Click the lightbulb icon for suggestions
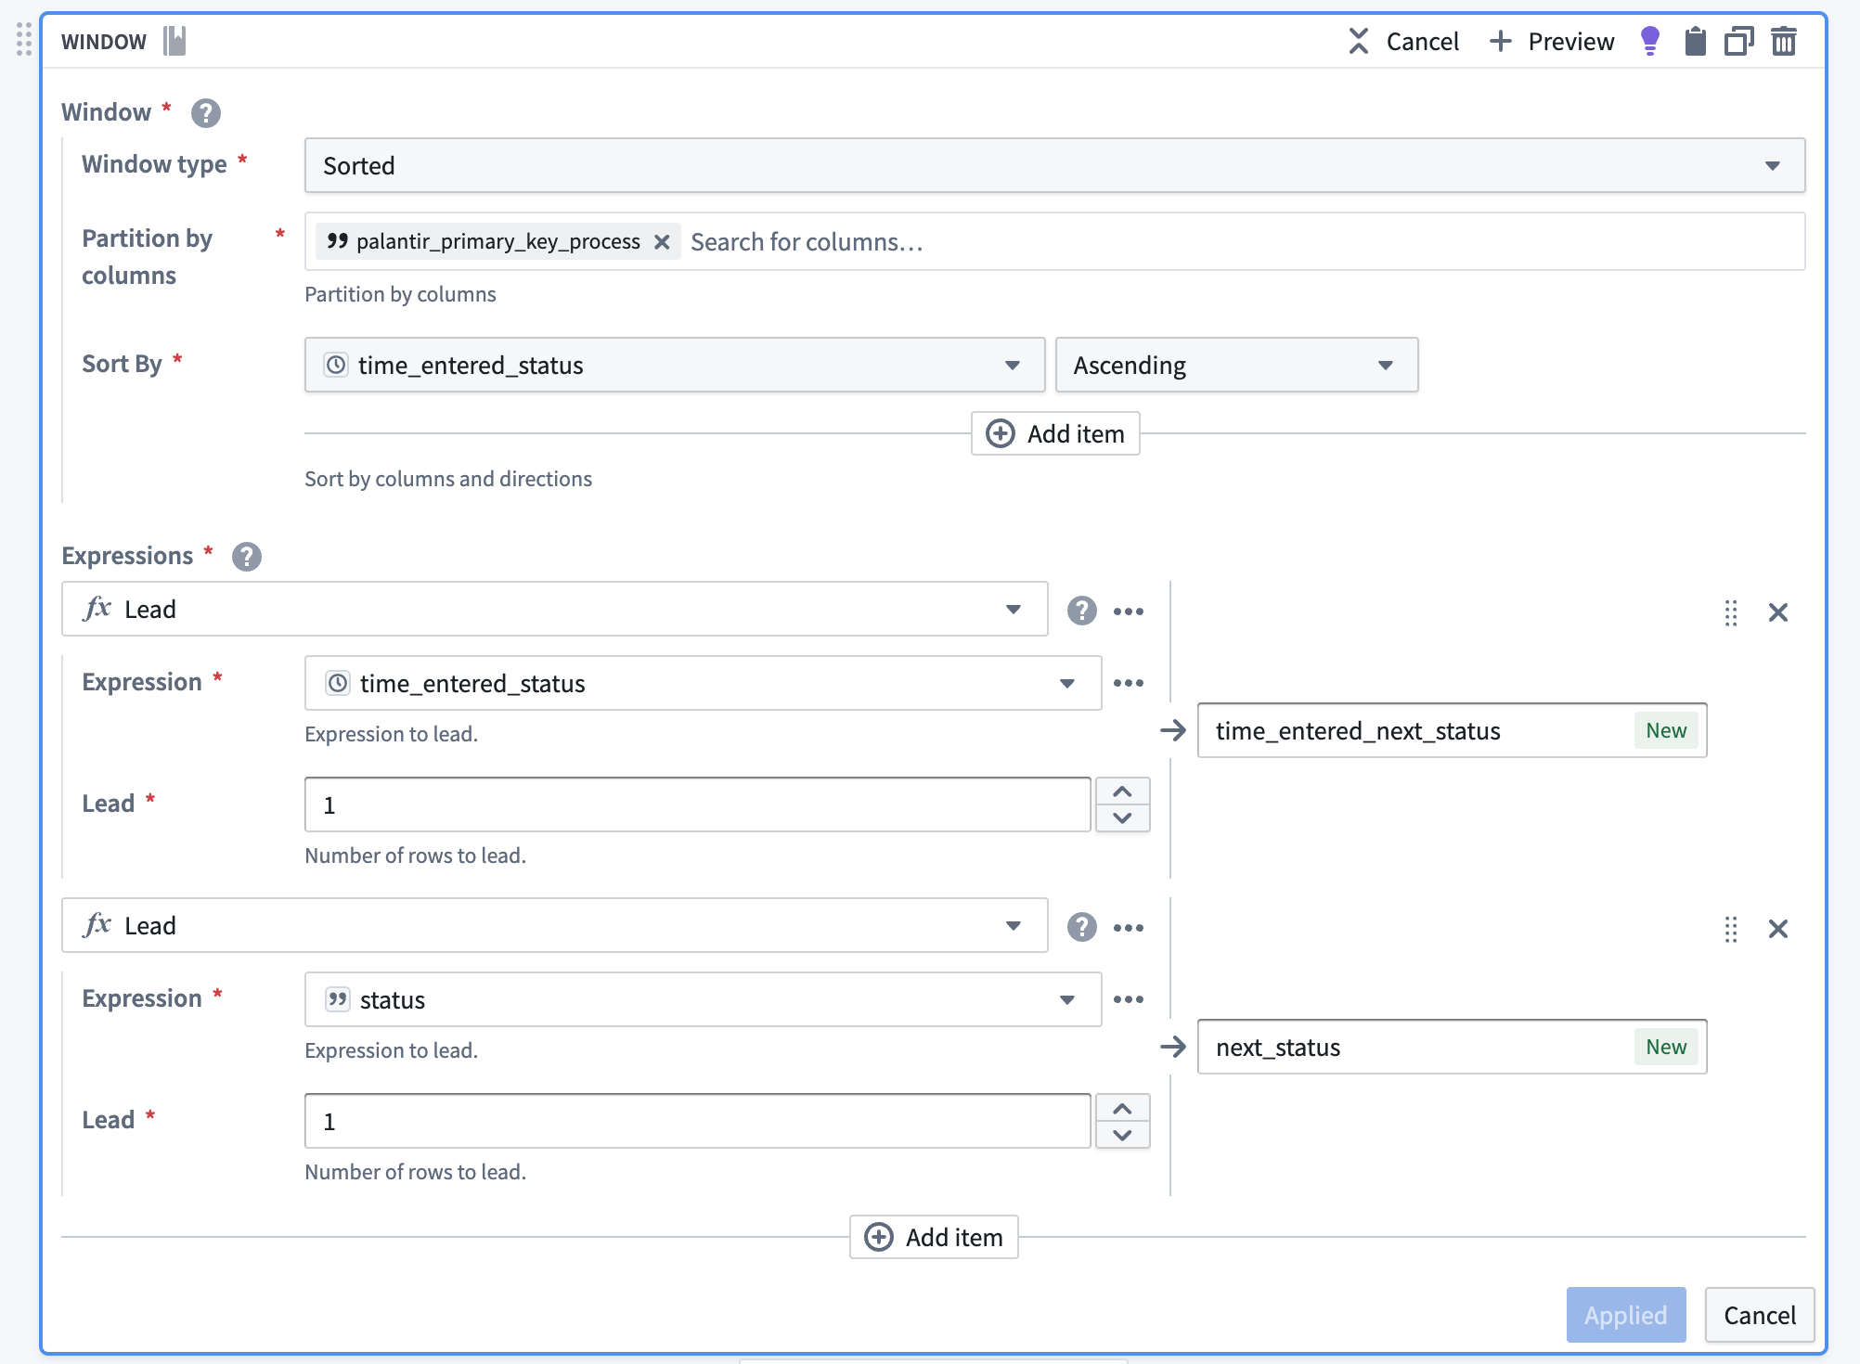The width and height of the screenshot is (1860, 1364). click(1647, 41)
